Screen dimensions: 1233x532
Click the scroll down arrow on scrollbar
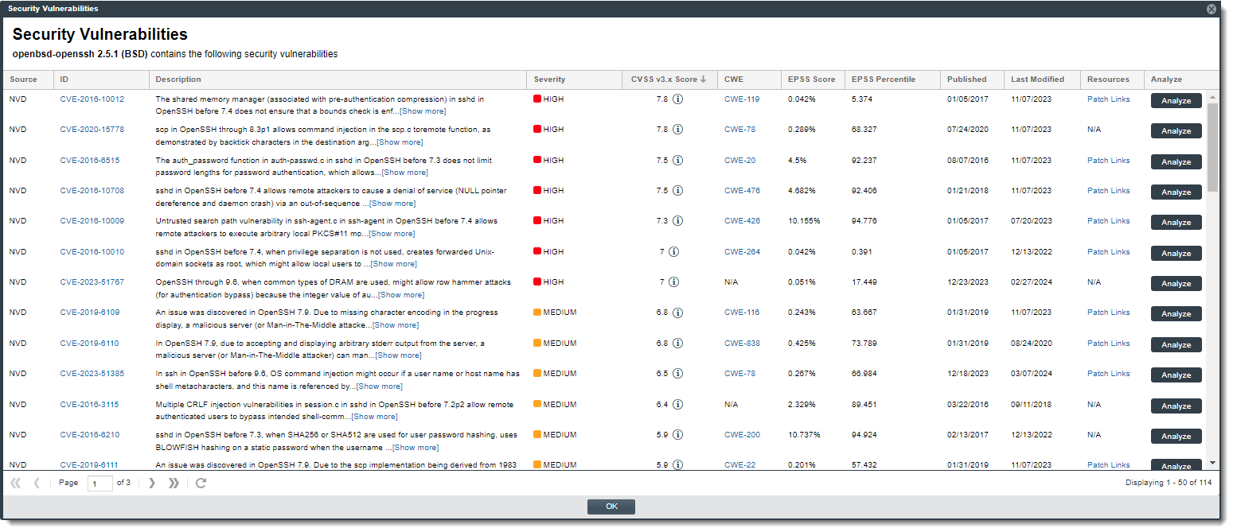tap(1212, 463)
